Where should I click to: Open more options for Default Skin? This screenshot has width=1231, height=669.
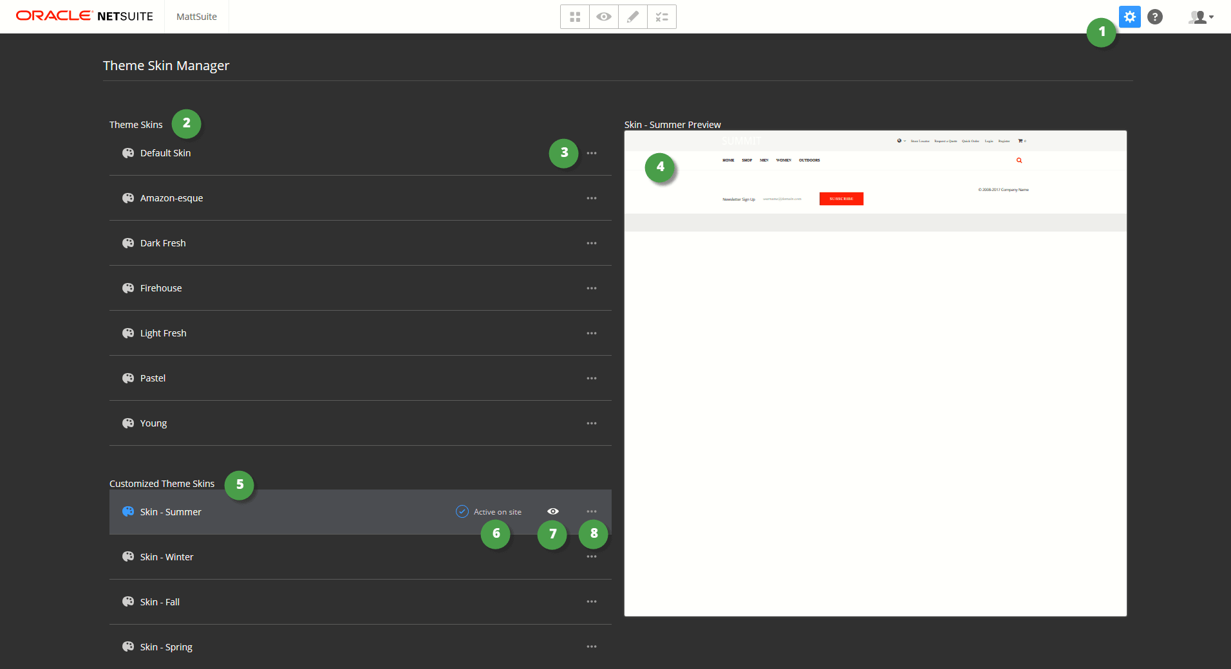592,153
